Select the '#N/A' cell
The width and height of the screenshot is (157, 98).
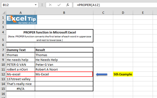click(21, 89)
